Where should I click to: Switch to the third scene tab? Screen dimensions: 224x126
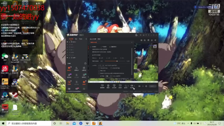(81, 39)
